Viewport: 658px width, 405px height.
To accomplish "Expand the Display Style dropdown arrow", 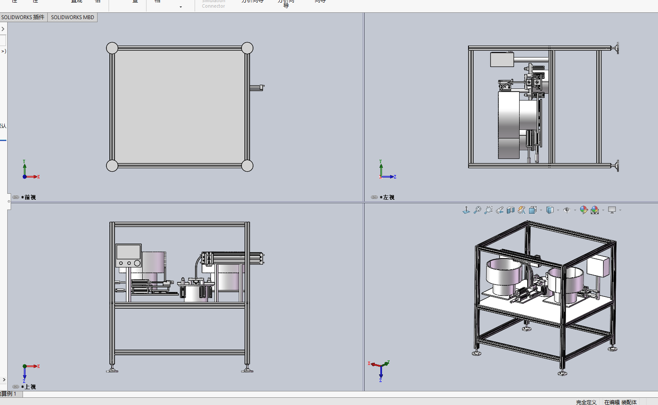I will click(558, 210).
